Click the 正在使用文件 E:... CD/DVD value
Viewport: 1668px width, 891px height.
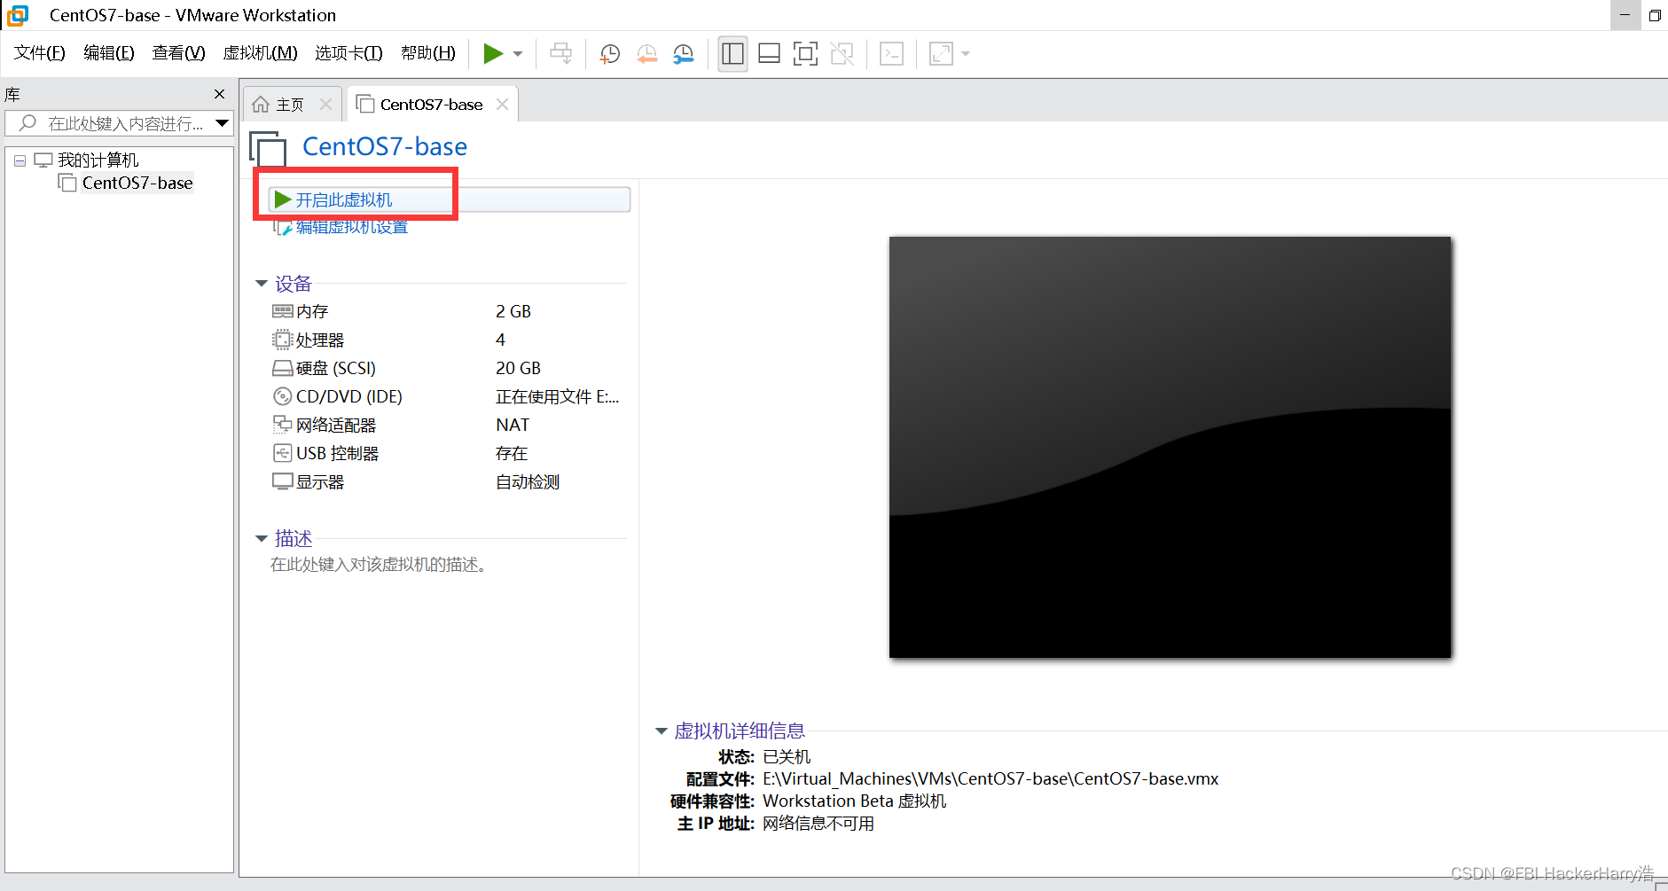(558, 396)
